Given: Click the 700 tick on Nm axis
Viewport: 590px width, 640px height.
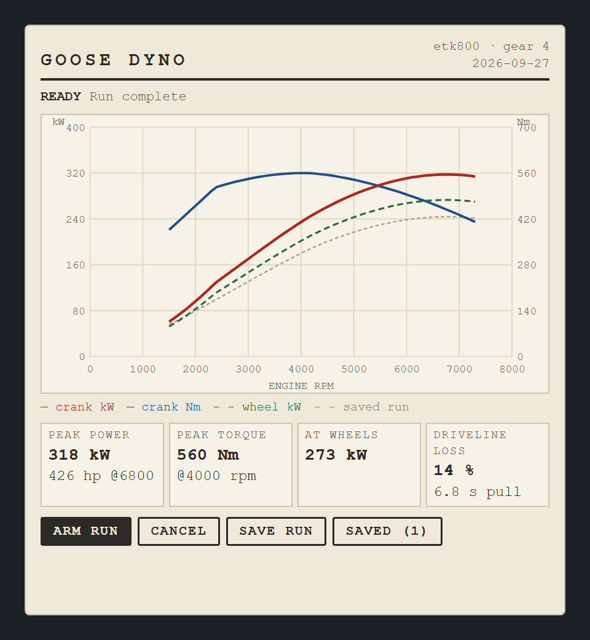Looking at the screenshot, I should point(527,128).
